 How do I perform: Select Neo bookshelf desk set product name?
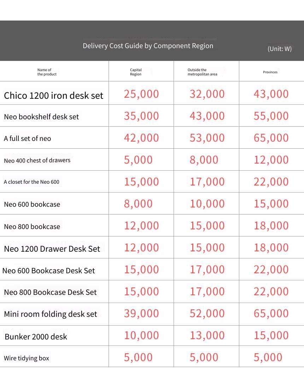click(x=41, y=117)
